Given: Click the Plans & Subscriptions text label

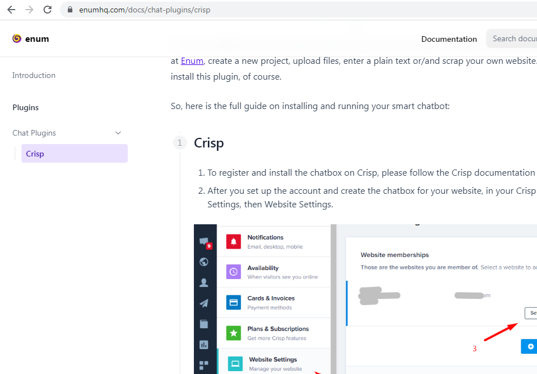Looking at the screenshot, I should pyautogui.click(x=278, y=329).
